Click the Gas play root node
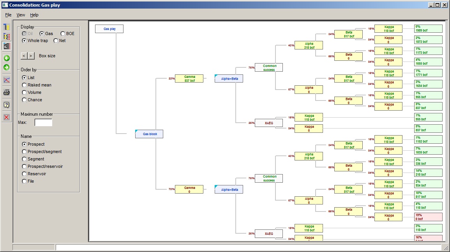Image resolution: width=450 pixels, height=252 pixels. pyautogui.click(x=109, y=29)
